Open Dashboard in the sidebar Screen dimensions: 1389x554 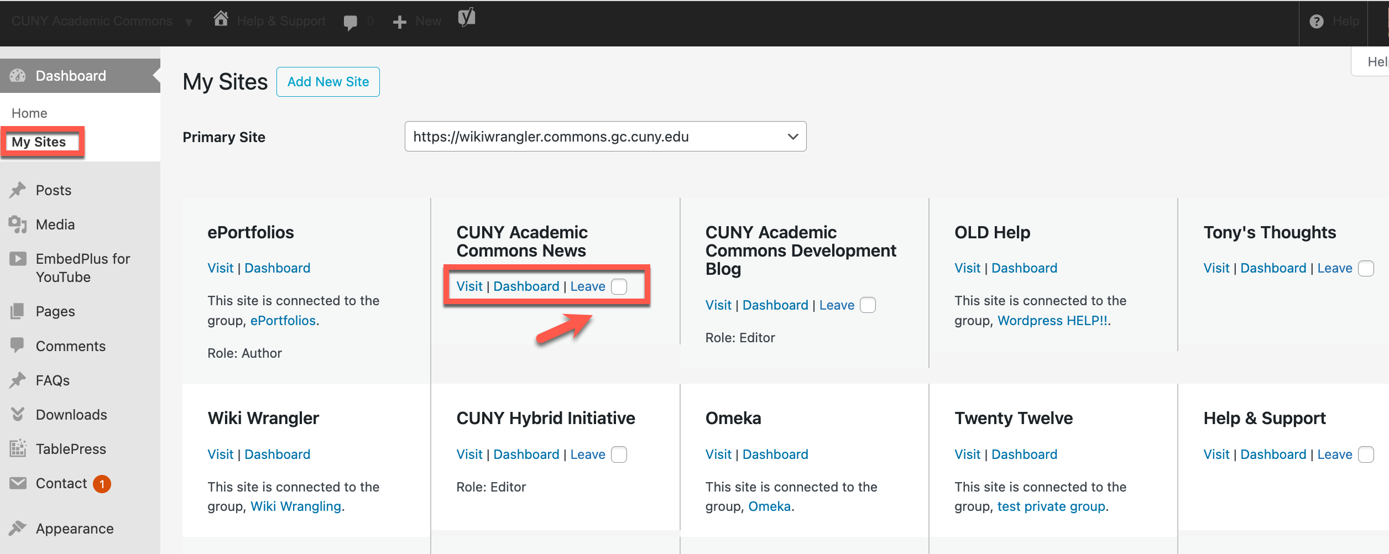point(80,76)
